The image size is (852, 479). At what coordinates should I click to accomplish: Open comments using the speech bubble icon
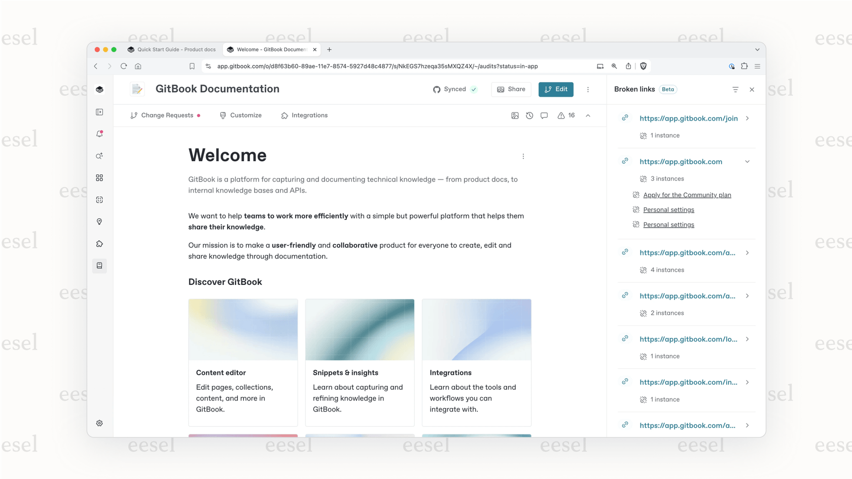coord(544,116)
